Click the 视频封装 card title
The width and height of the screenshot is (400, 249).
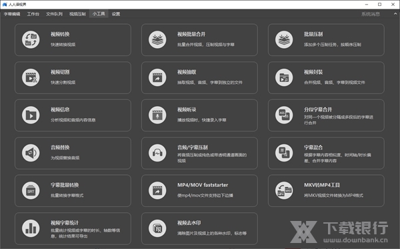pyautogui.click(x=313, y=72)
